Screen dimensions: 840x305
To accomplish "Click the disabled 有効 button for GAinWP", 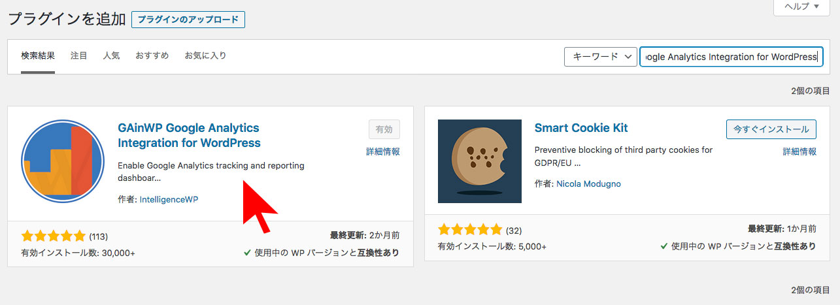I will click(x=384, y=129).
